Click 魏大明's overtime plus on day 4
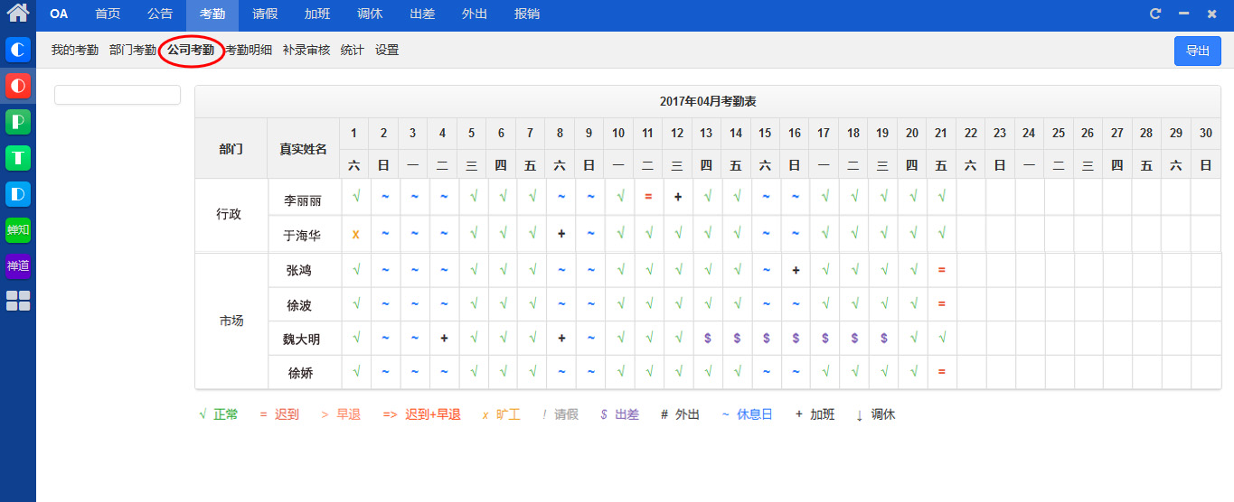 coord(444,338)
